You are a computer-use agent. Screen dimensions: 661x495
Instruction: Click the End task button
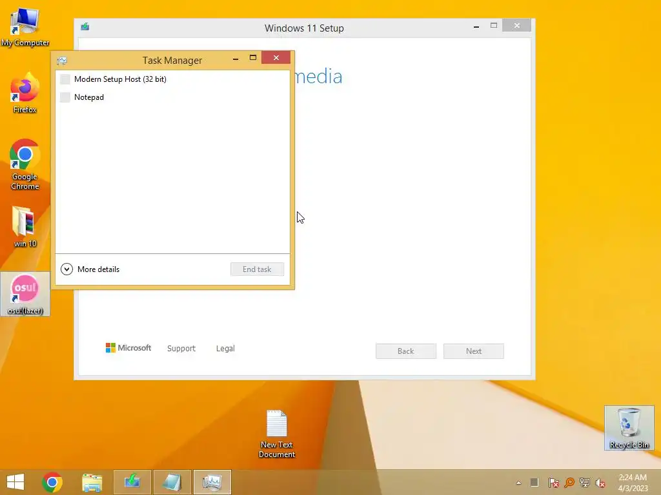tap(257, 269)
